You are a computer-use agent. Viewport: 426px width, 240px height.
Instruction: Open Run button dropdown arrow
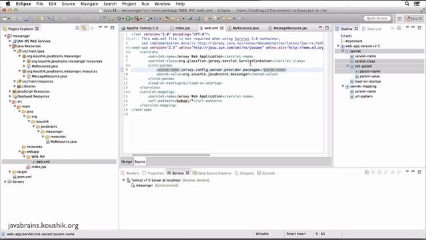[132, 19]
